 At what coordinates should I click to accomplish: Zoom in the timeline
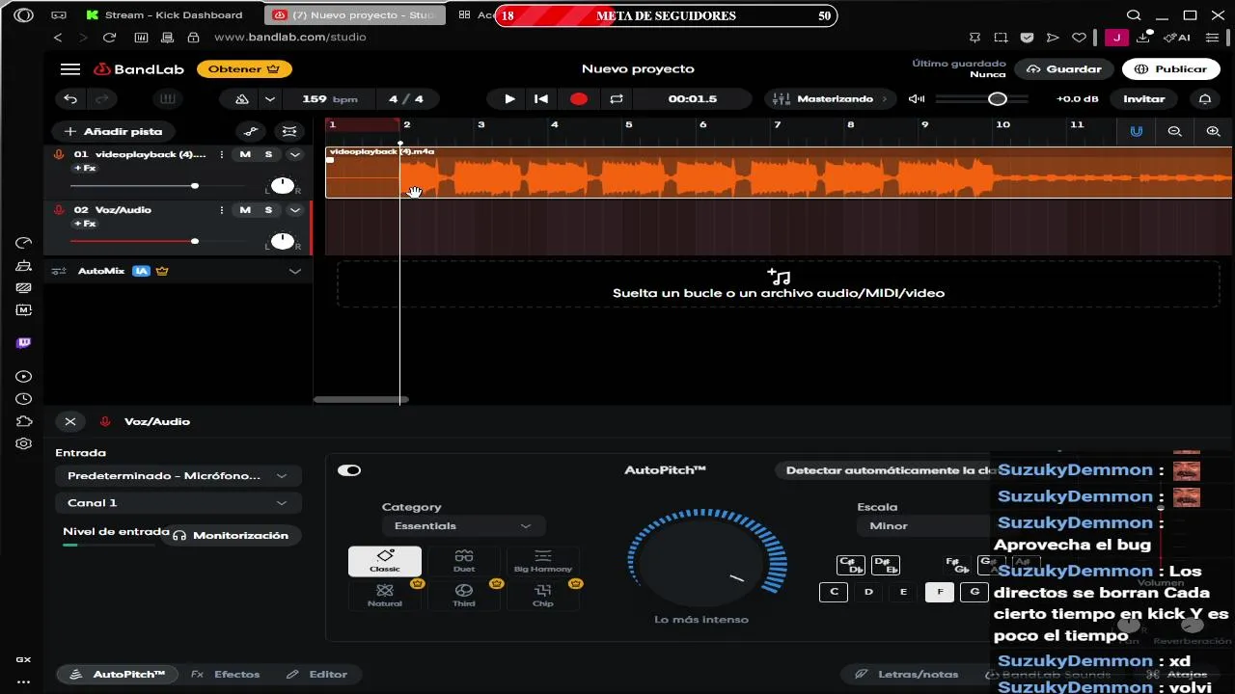coord(1213,131)
